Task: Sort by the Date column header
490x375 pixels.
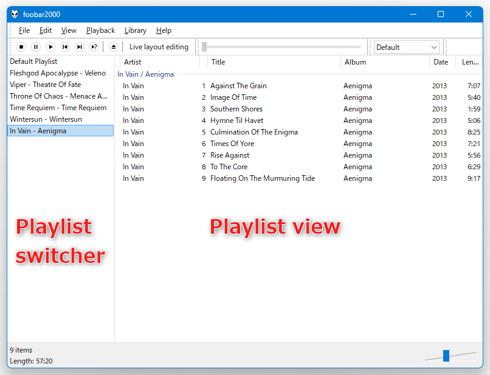Action: pos(443,62)
